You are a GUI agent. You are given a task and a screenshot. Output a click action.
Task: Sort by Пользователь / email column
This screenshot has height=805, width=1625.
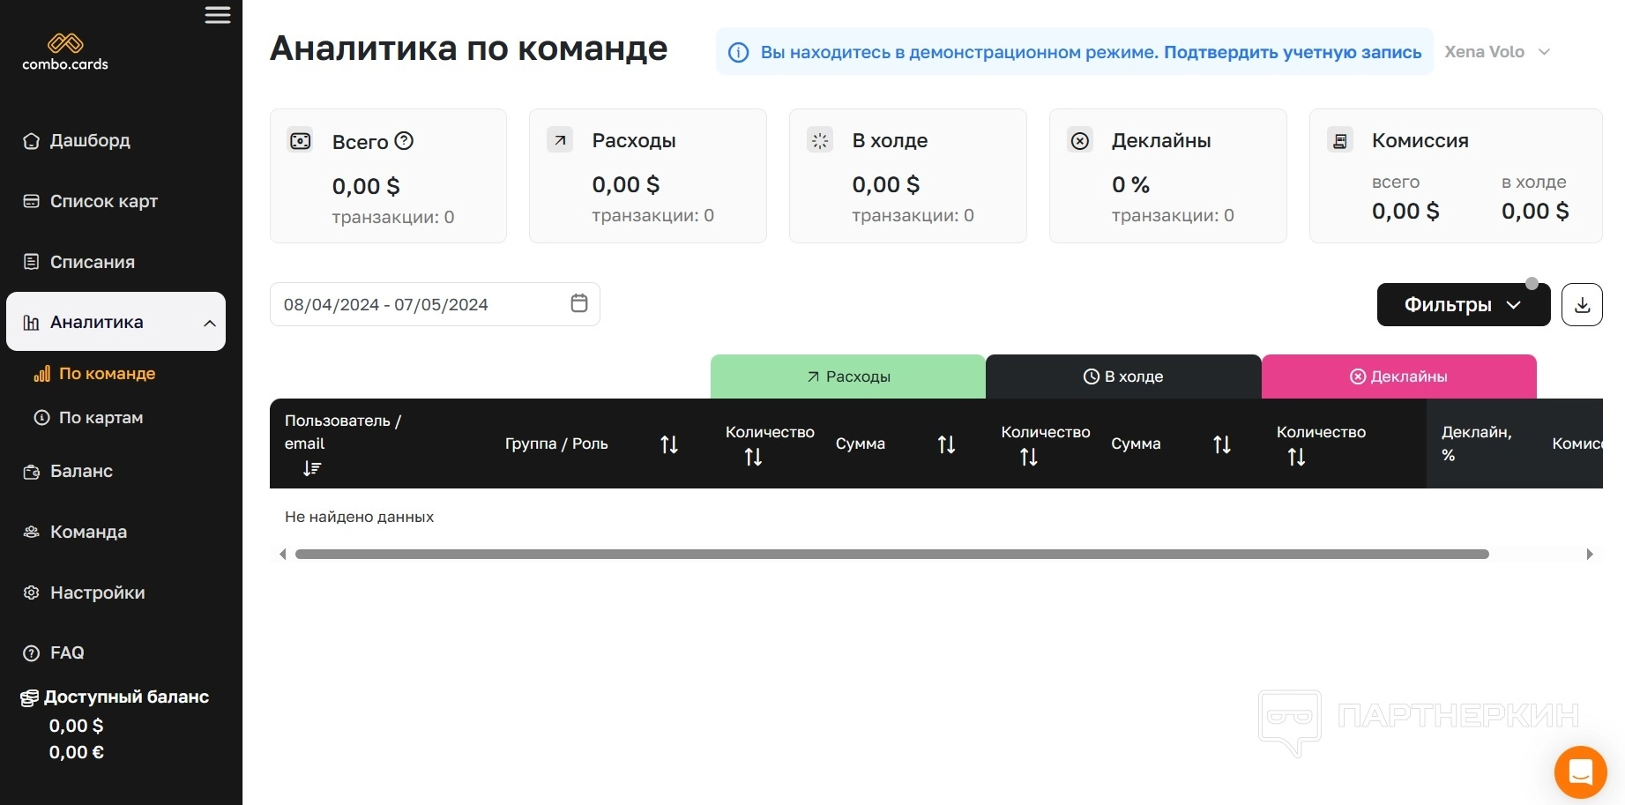click(x=312, y=468)
